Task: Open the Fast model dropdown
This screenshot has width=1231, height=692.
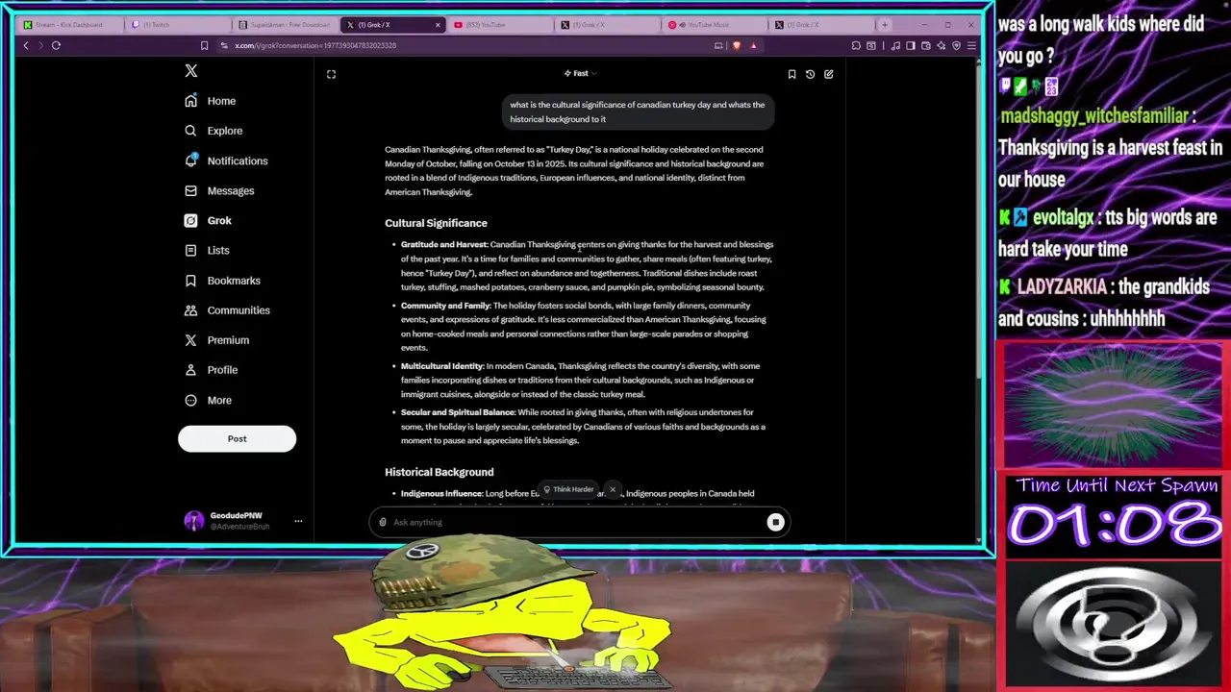Action: pyautogui.click(x=580, y=73)
